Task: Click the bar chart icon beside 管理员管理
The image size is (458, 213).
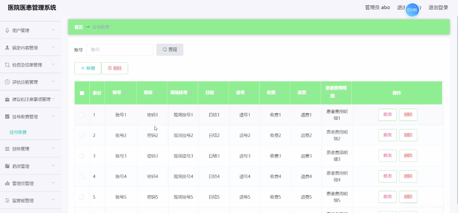Action: pyautogui.click(x=7, y=183)
